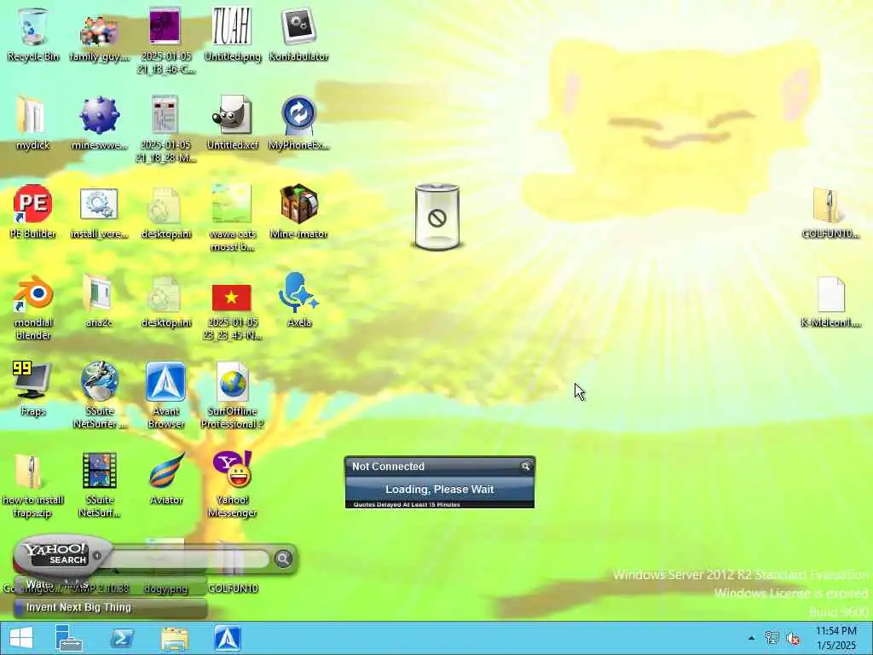Open the muted volume tray icon
Viewport: 873px width, 655px height.
pyautogui.click(x=793, y=638)
